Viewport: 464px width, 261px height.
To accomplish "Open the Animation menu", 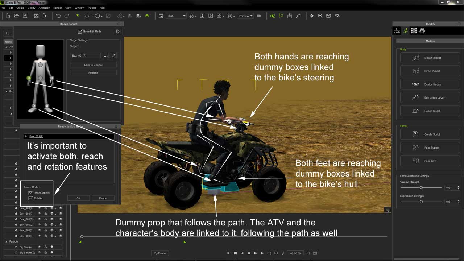I will coord(44,8).
